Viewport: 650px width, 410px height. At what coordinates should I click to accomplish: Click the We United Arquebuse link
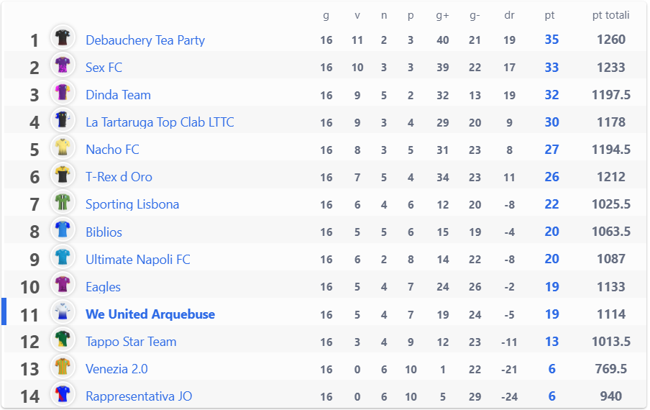point(150,314)
